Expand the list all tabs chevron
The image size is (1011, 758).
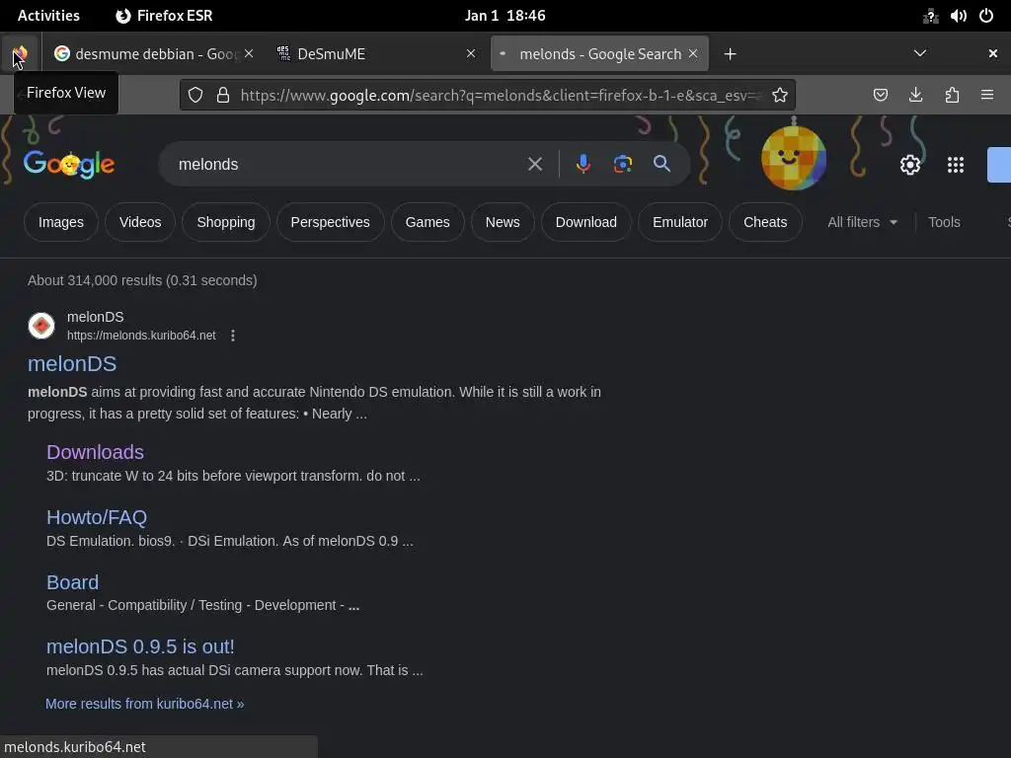pyautogui.click(x=920, y=53)
